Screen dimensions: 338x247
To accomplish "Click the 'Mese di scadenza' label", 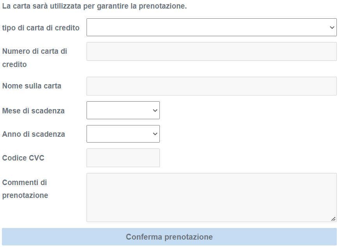I will pos(34,111).
